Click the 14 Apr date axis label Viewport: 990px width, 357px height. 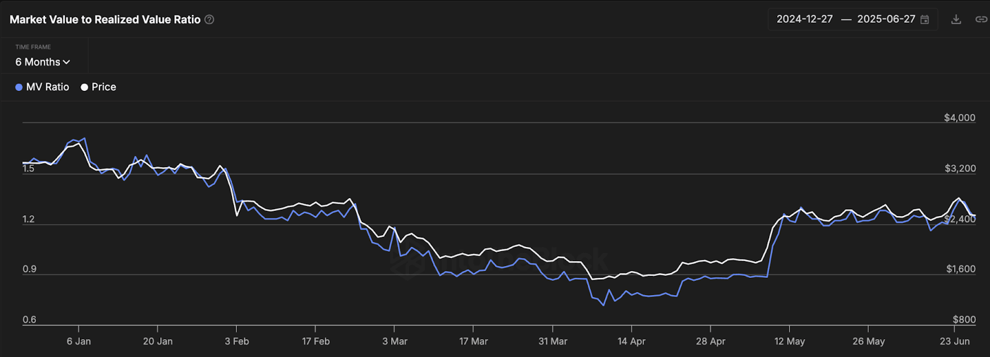[631, 342]
